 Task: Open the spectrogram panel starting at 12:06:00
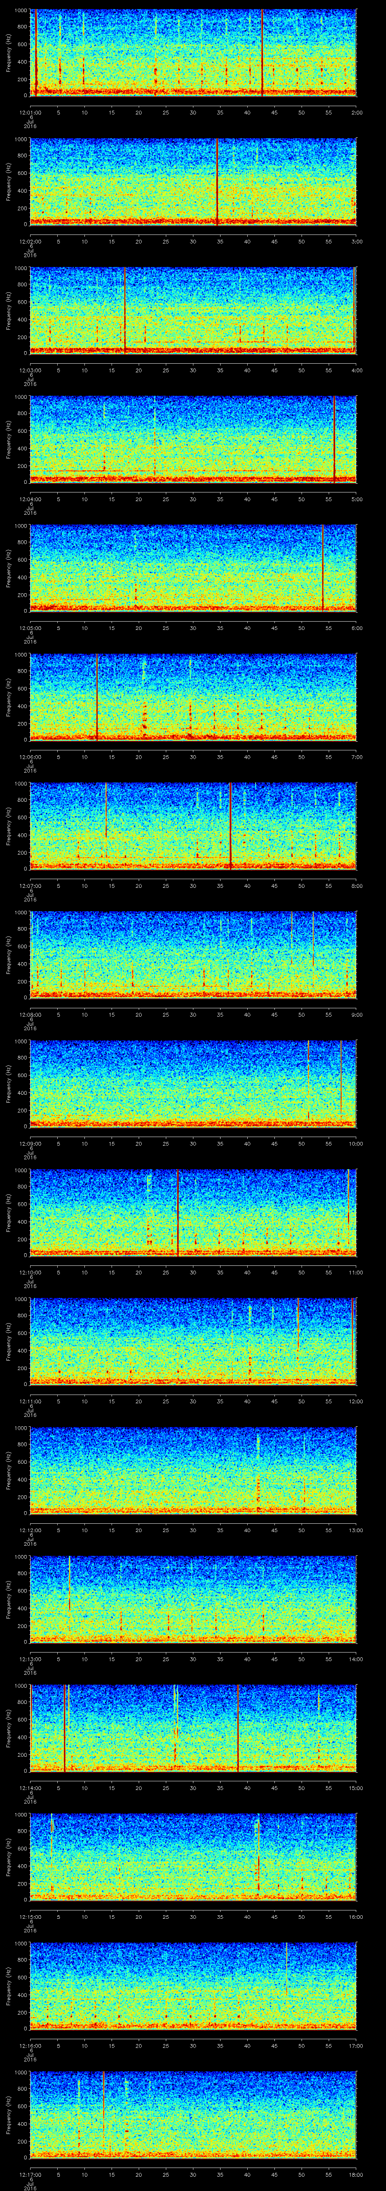(x=193, y=697)
